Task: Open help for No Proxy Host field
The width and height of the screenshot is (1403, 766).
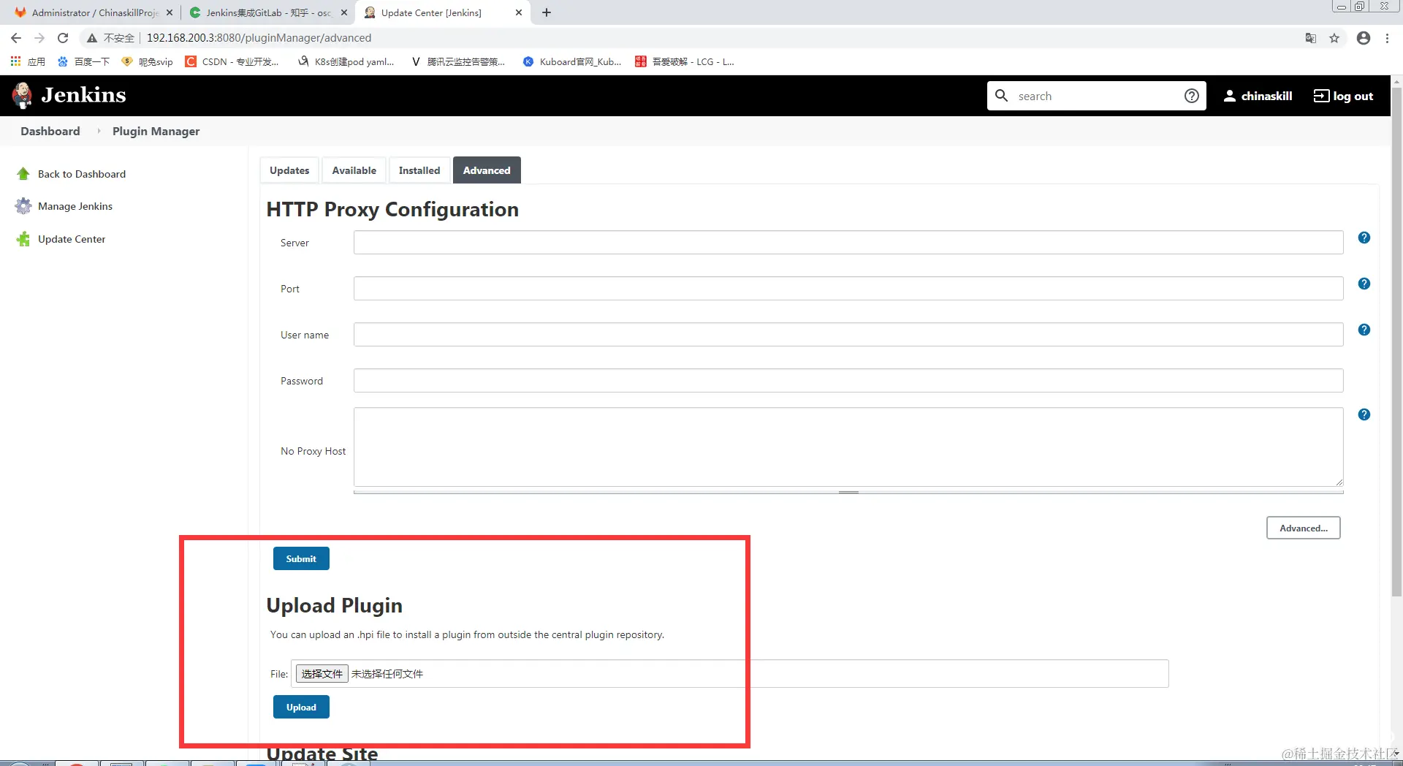Action: pyautogui.click(x=1364, y=414)
